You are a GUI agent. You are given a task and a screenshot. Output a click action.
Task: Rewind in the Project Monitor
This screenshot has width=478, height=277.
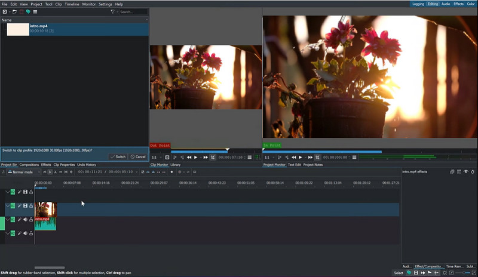pos(293,157)
